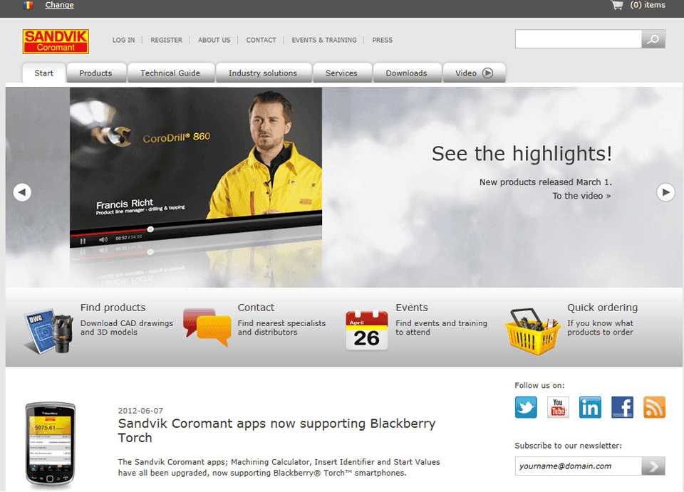Click the 'See the highlights!' heading
Image resolution: width=684 pixels, height=492 pixels.
tap(522, 154)
